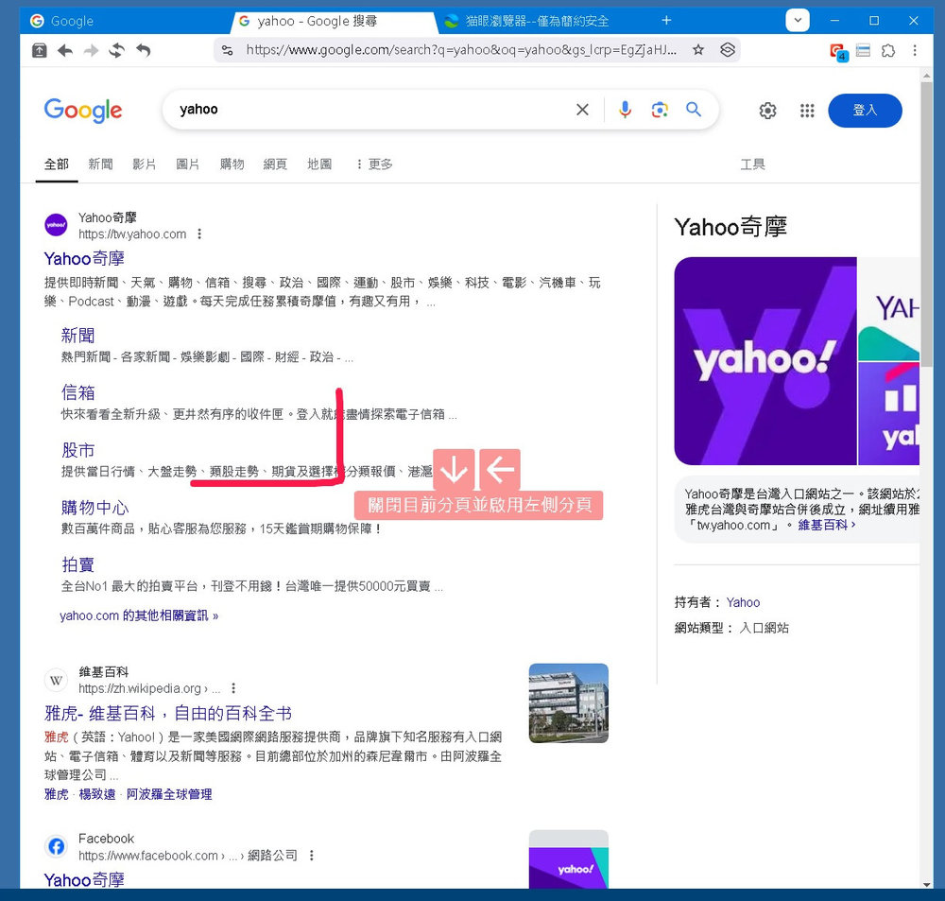Screen dimensions: 945x901
Task: Select the 新聞 search tab
Action: point(100,165)
